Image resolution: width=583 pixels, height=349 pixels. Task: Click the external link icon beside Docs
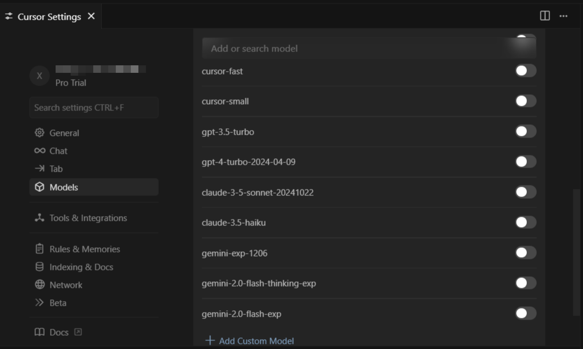click(78, 332)
